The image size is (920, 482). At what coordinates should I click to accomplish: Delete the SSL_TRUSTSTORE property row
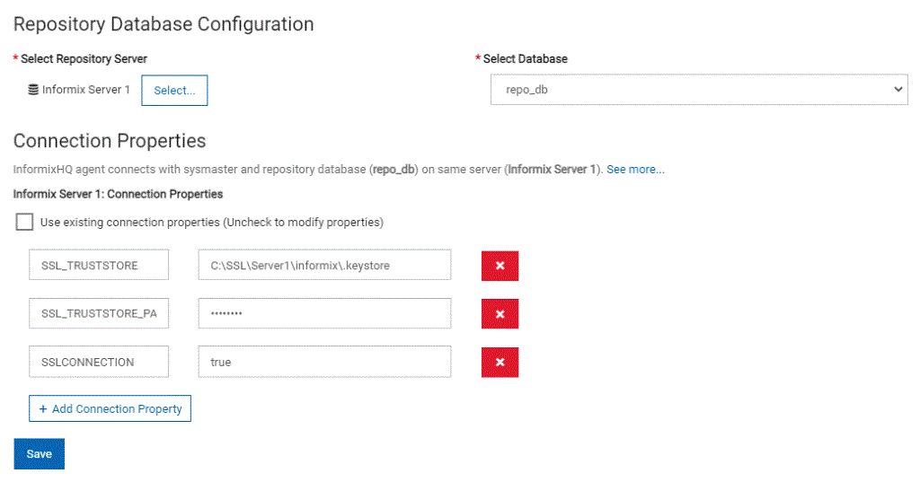point(500,266)
